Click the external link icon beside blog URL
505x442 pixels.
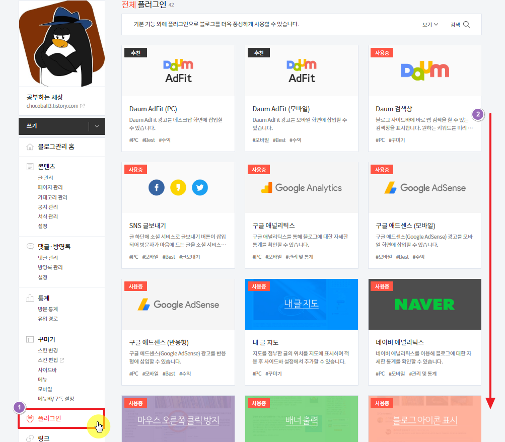83,106
